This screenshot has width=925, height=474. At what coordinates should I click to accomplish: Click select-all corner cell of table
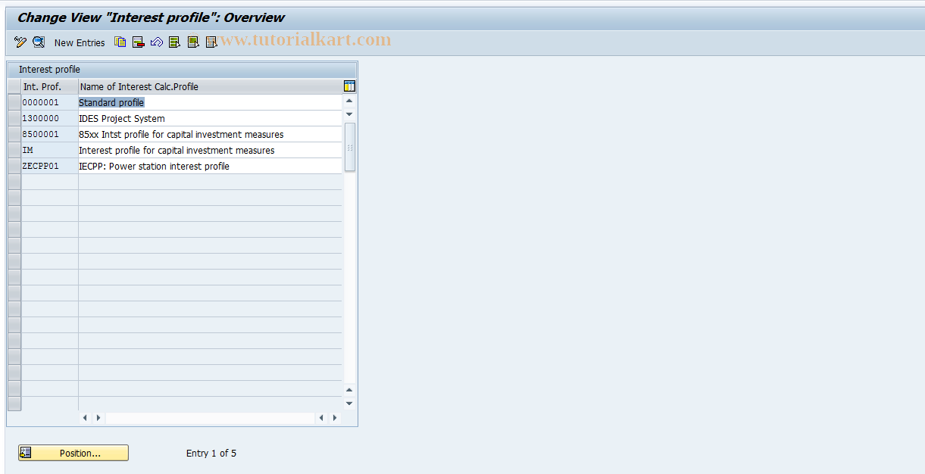point(14,86)
